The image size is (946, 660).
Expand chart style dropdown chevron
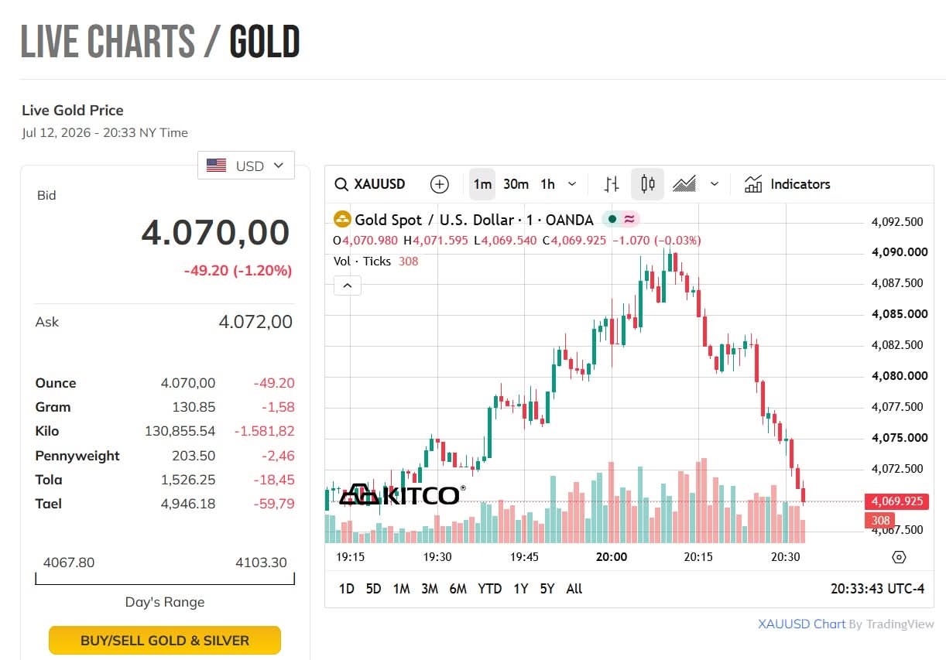pos(714,184)
